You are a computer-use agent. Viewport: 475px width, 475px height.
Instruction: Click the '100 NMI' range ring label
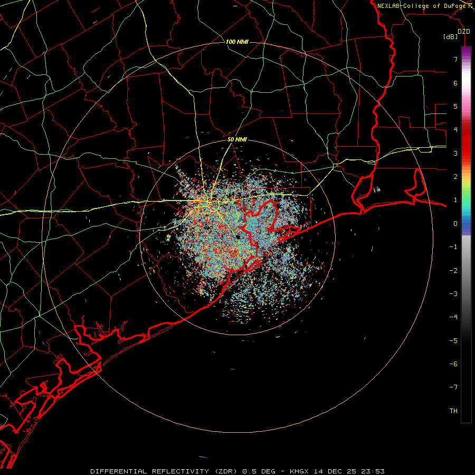coord(237,42)
